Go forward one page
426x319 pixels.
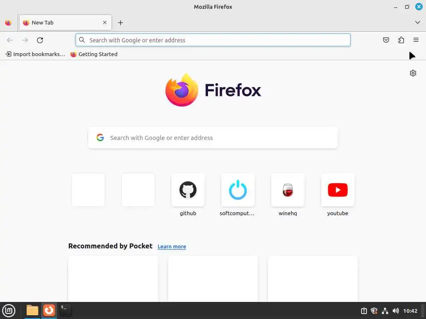point(25,40)
